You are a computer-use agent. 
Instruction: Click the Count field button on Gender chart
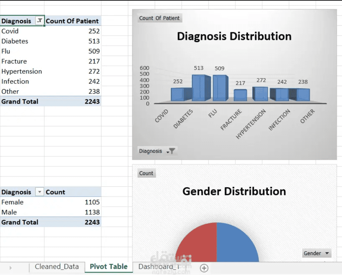(146, 173)
